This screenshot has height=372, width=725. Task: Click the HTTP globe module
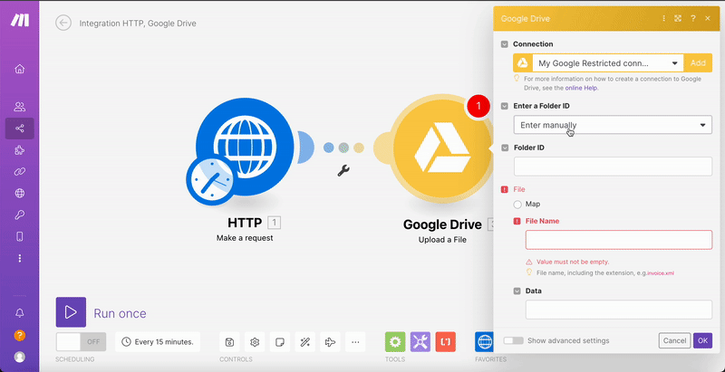click(x=245, y=147)
